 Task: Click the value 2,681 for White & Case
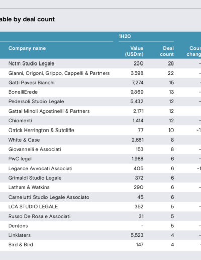[x=138, y=140]
